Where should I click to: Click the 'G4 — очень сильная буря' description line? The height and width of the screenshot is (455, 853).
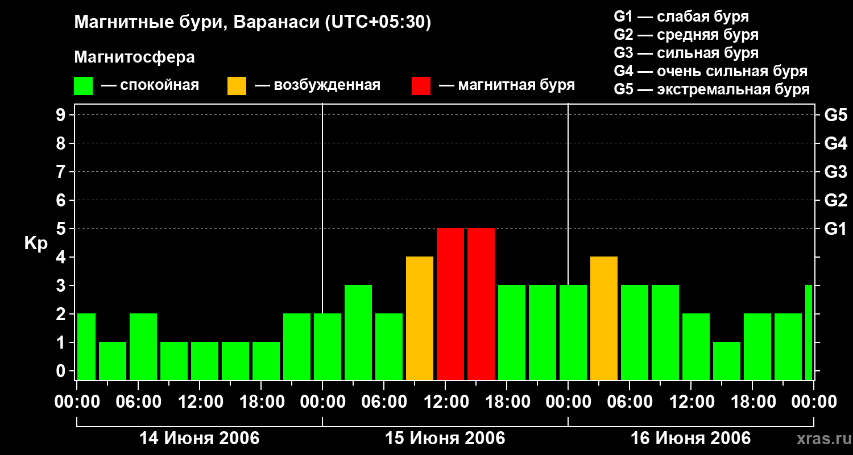(711, 71)
